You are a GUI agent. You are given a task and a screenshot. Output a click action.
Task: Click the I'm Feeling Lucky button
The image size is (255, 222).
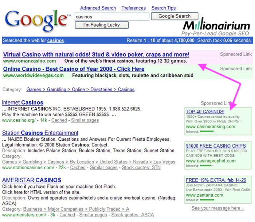(102, 25)
